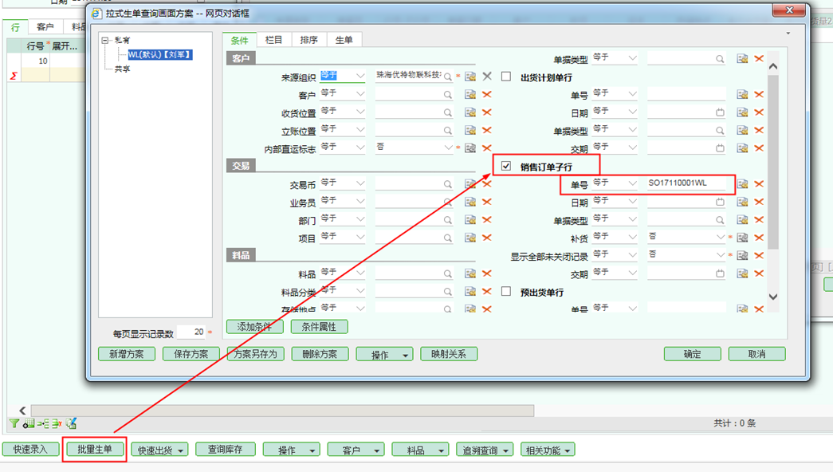The width and height of the screenshot is (833, 472).
Task: Click the red X beside 交易币 row
Action: pyautogui.click(x=486, y=184)
